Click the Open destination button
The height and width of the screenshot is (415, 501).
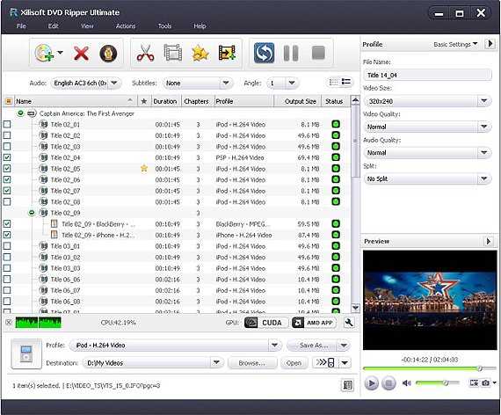[294, 363]
